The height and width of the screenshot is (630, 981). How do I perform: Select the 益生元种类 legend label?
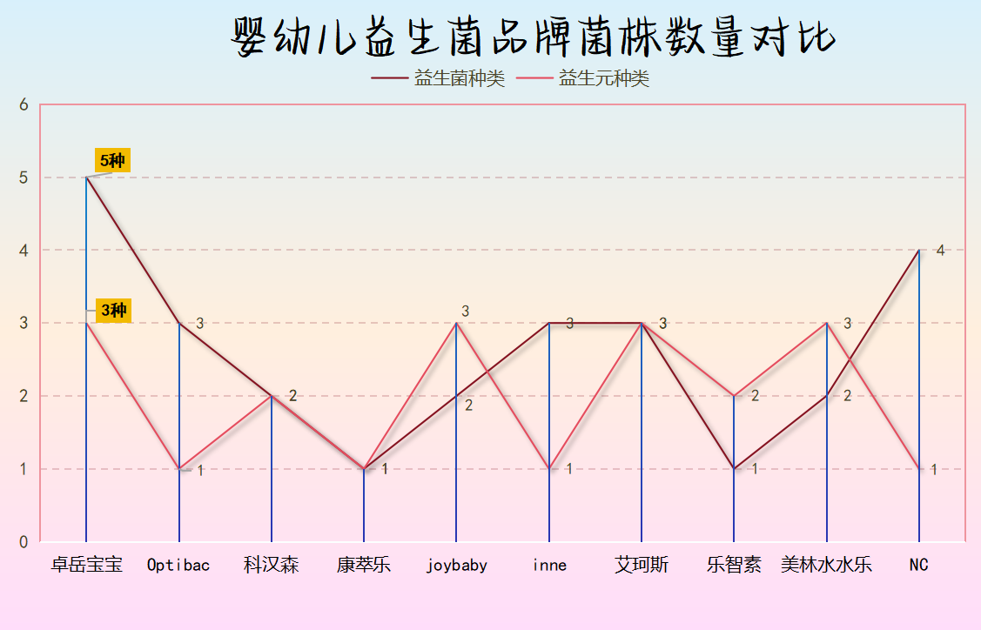604,78
